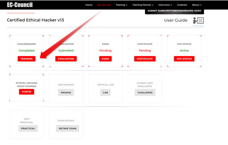Click the C|EH PRACTICAL card label
Viewport: 228px width, 145px height.
pyautogui.click(x=27, y=121)
